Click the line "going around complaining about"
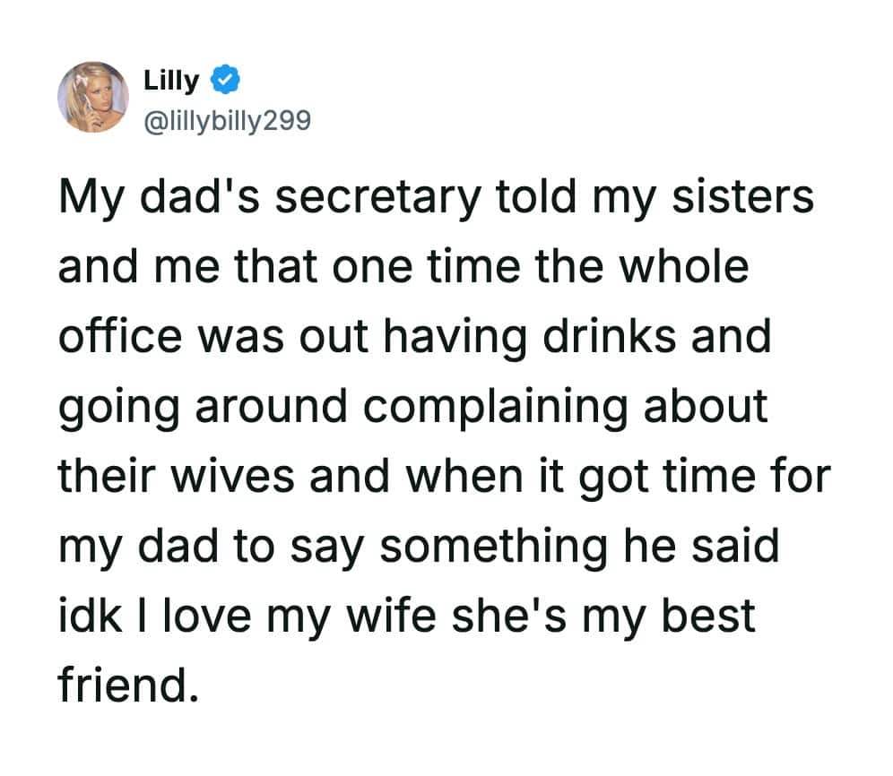893x776 pixels. pos(413,407)
